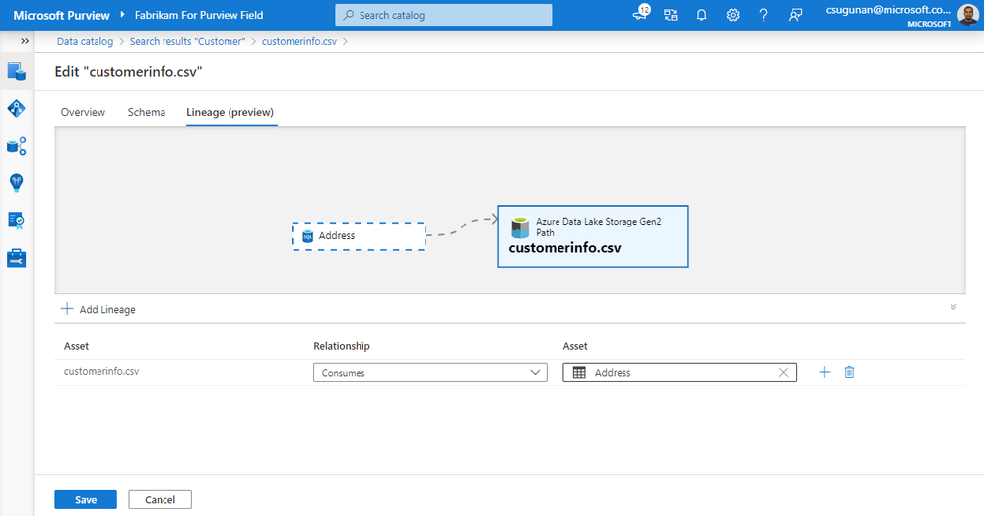Select the Address node in lineage graph
This screenshot has width=984, height=516.
(359, 236)
